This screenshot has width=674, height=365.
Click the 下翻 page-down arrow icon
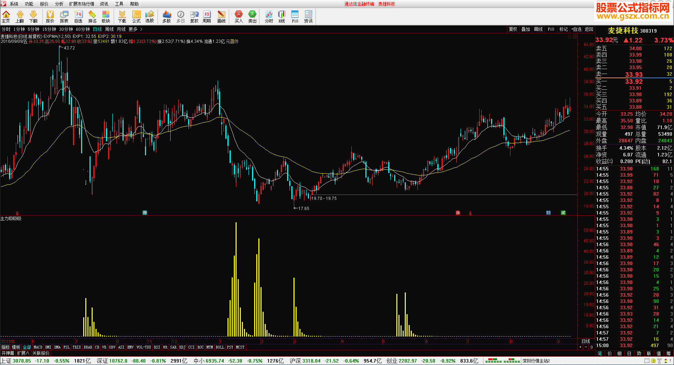click(33, 16)
